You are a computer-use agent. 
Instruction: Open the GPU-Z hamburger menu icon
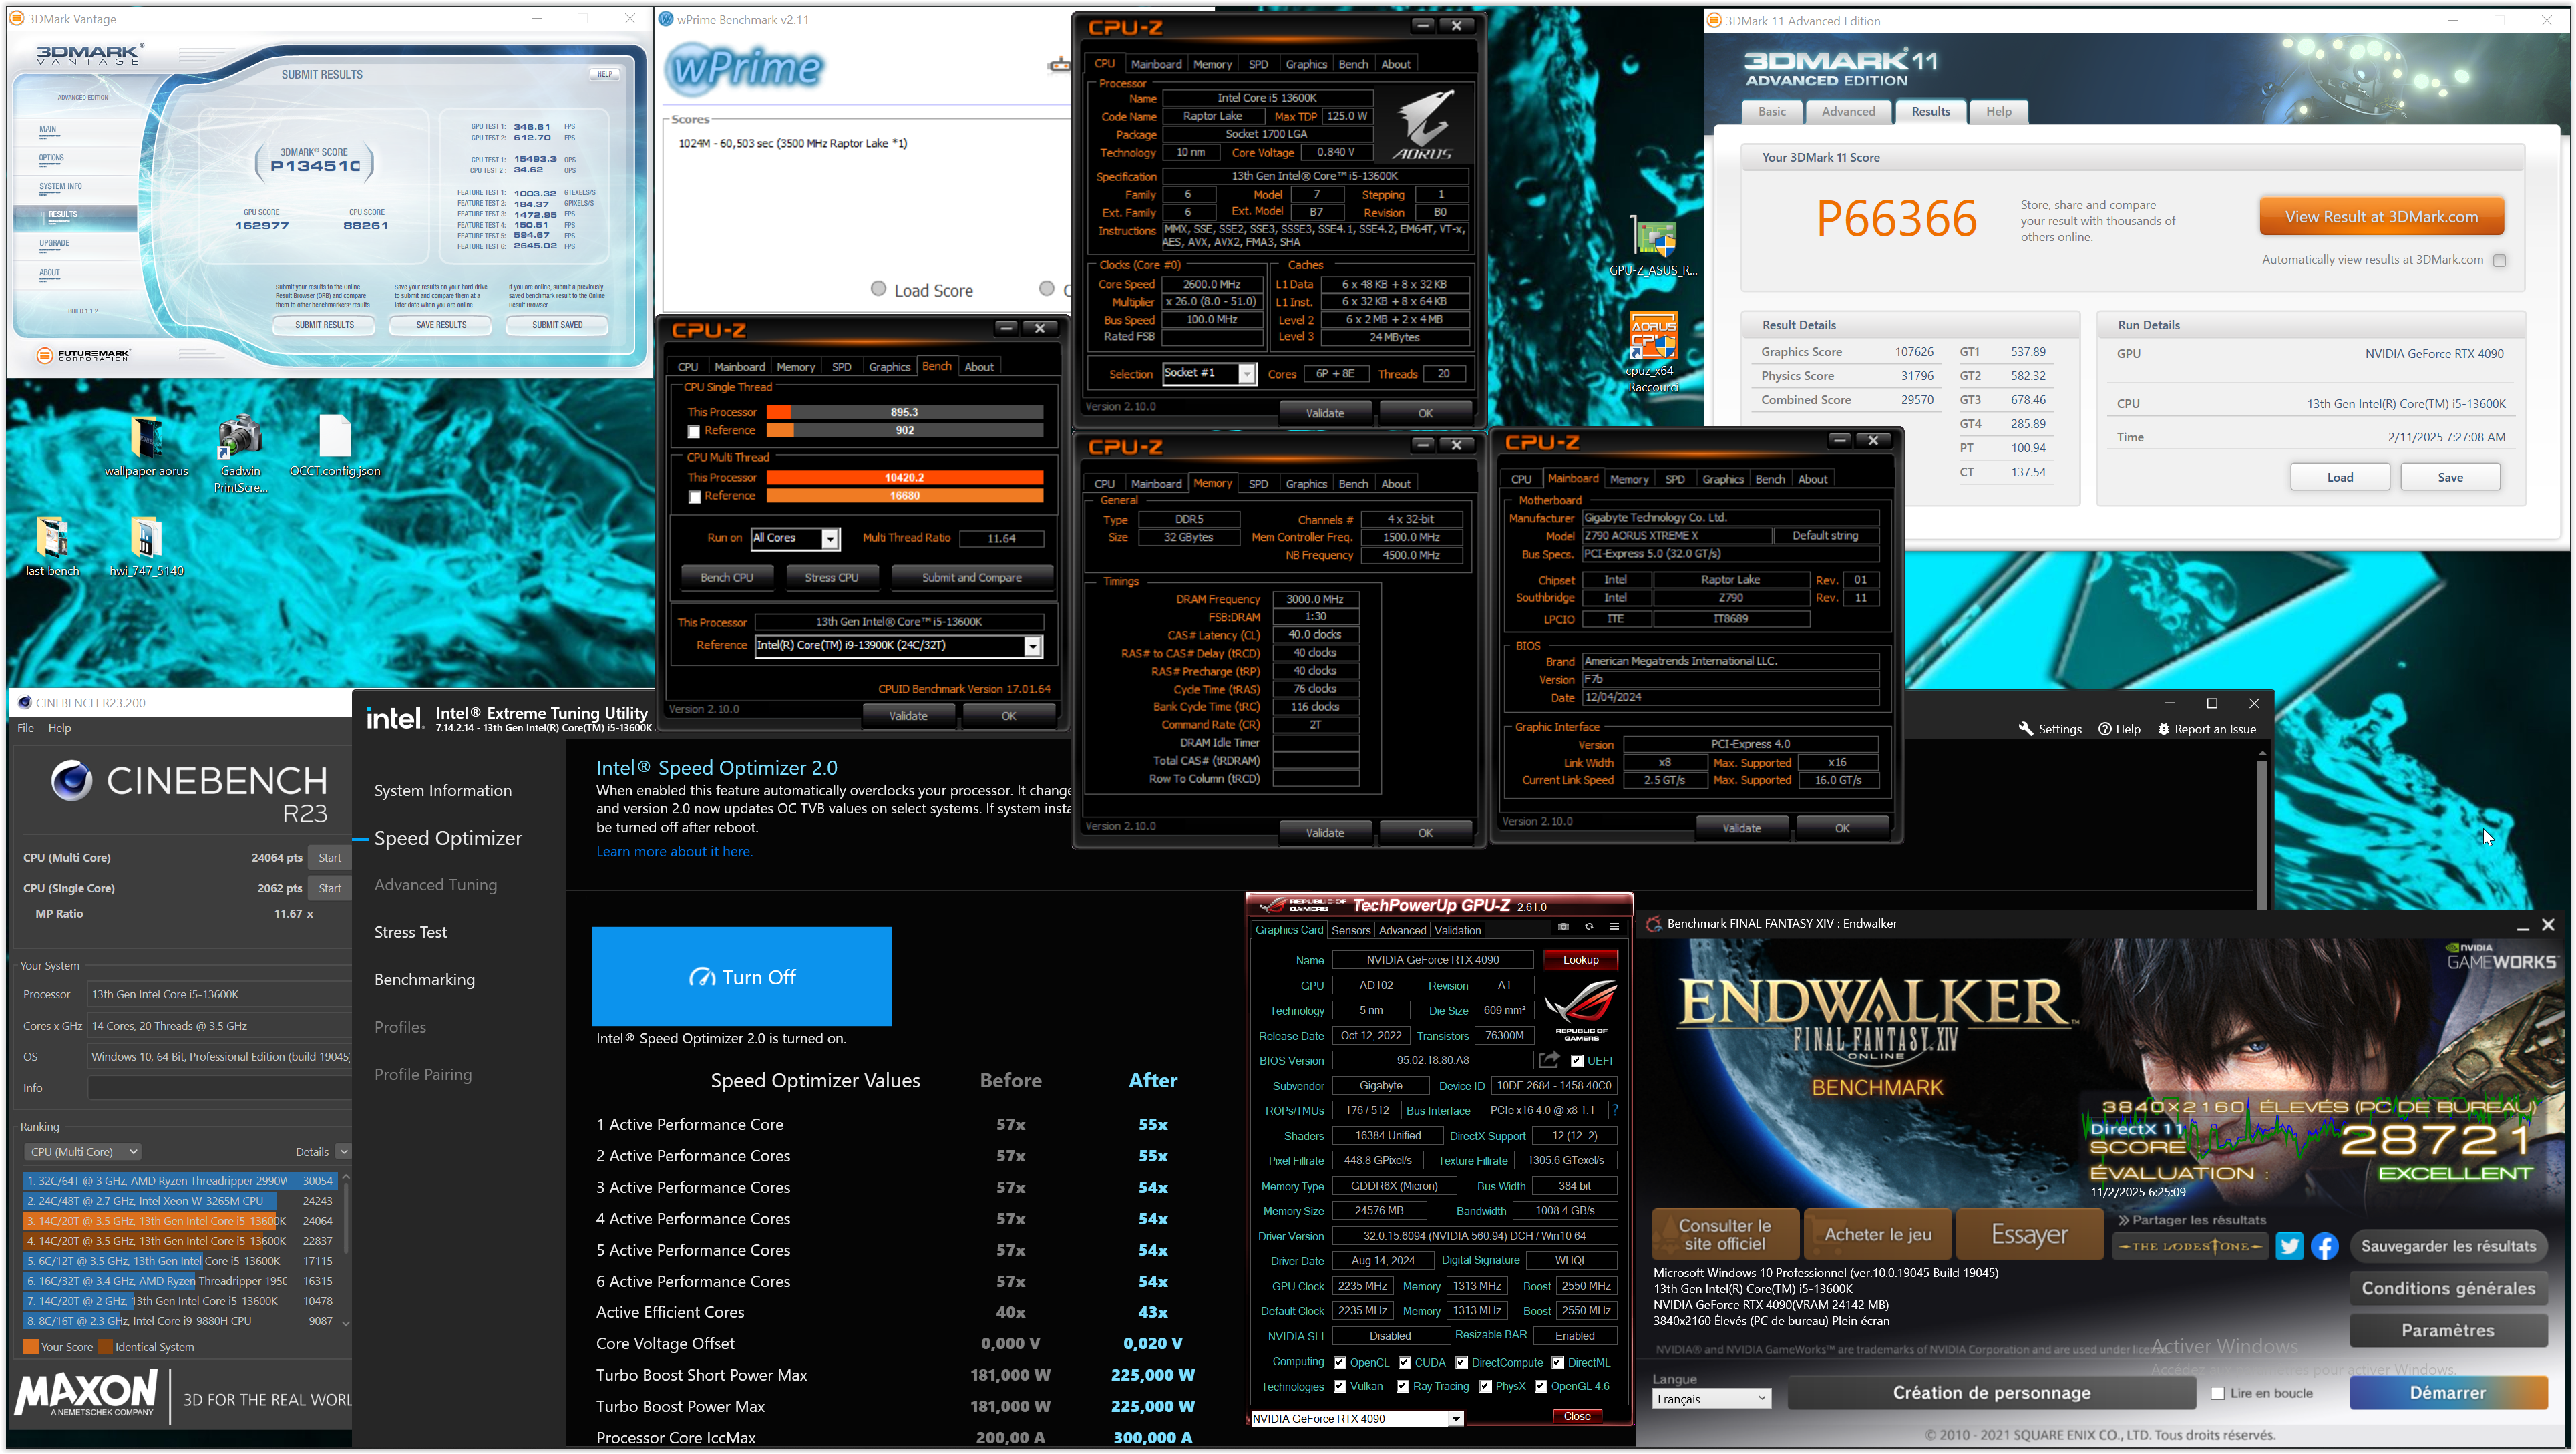tap(1614, 927)
